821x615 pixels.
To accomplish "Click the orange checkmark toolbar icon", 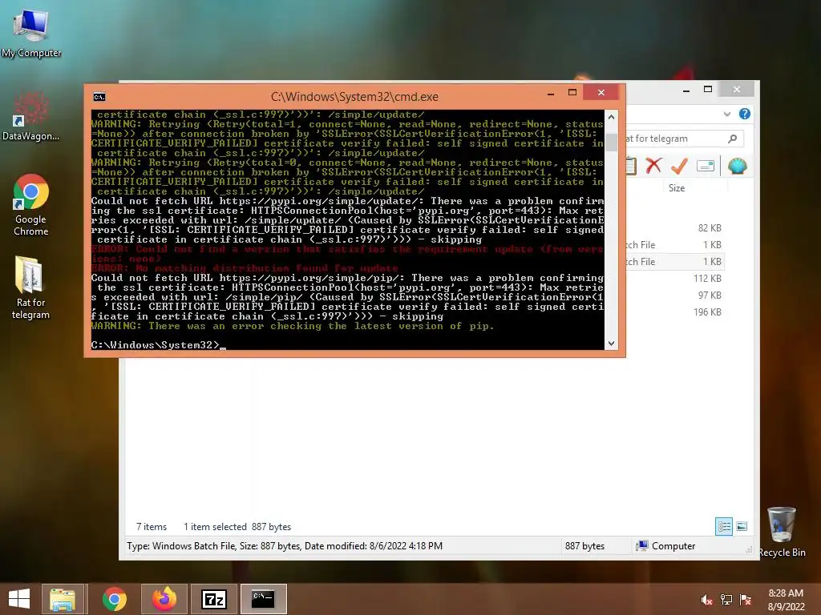I will (679, 166).
